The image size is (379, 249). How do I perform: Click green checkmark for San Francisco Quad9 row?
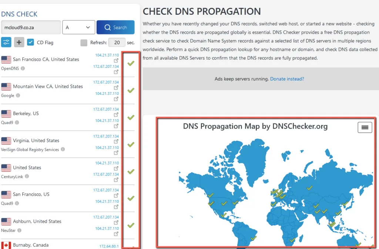(x=131, y=199)
